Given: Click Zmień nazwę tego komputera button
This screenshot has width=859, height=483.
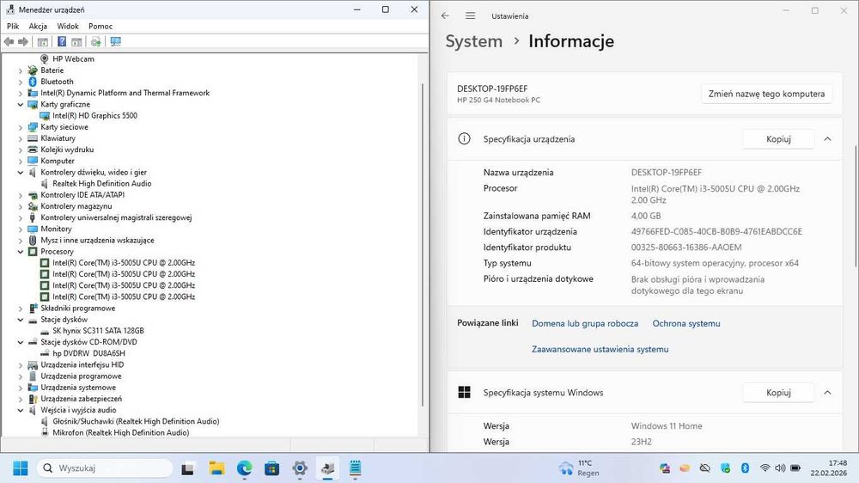Looking at the screenshot, I should point(766,94).
